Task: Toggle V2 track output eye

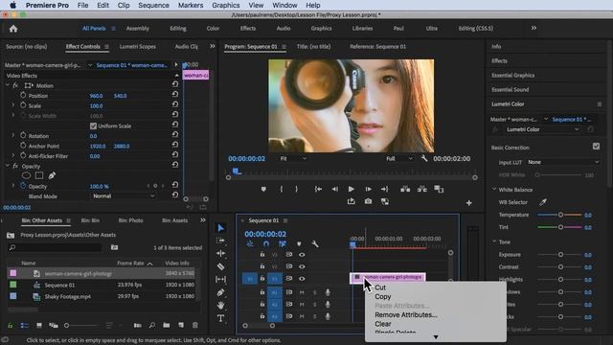Action: 302,266
